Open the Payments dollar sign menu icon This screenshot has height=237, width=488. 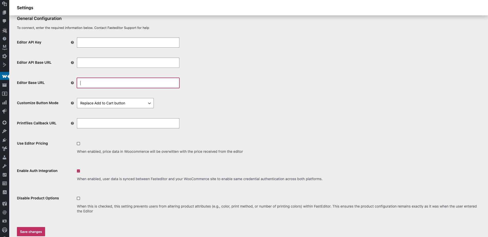4,94
